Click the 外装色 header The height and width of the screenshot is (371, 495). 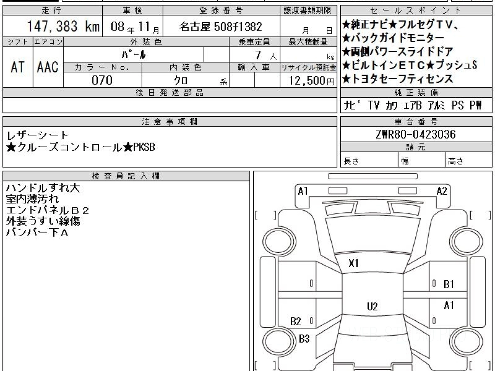[146, 42]
